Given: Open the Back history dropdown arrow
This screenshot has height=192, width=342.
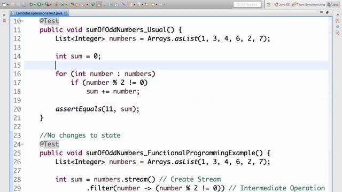Looking at the screenshot, I should 157,4.
